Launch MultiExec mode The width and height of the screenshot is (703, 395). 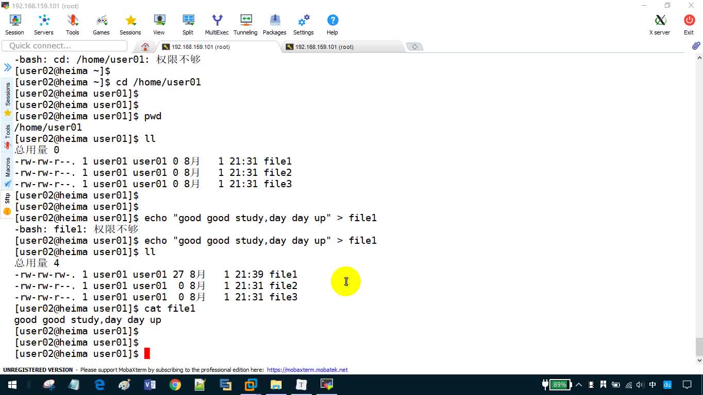(217, 24)
